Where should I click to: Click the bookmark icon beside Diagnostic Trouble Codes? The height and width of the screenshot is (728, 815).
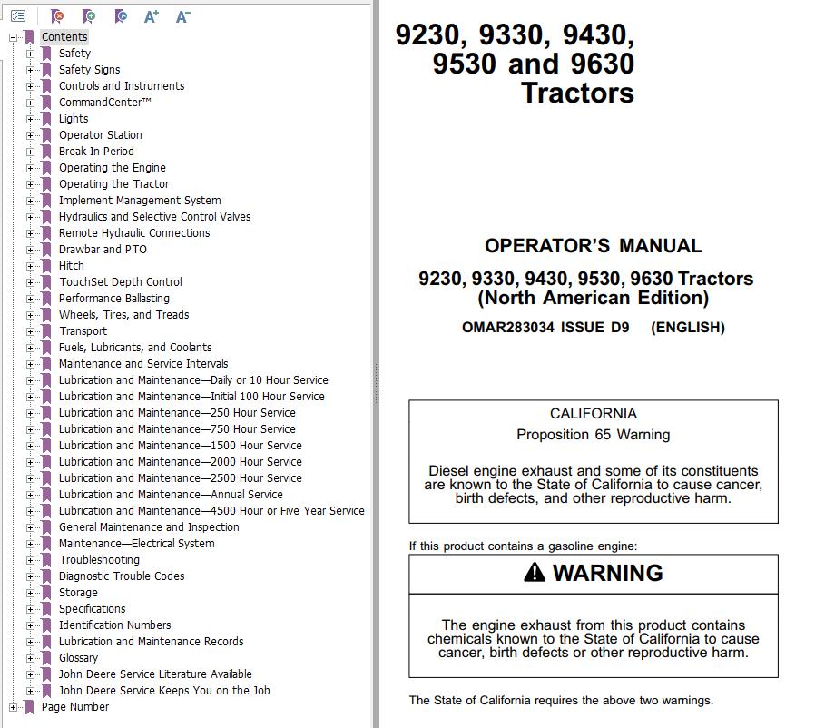46,576
